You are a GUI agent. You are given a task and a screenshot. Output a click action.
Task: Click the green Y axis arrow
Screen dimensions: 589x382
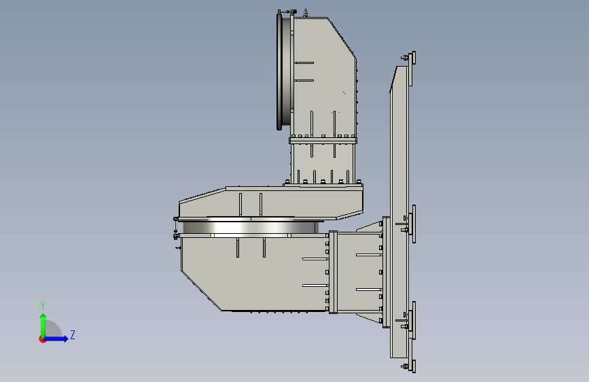point(43,325)
